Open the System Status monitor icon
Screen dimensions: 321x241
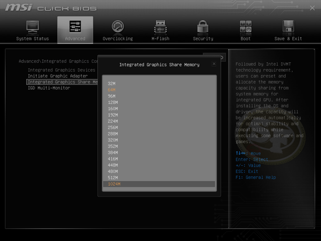click(33, 27)
